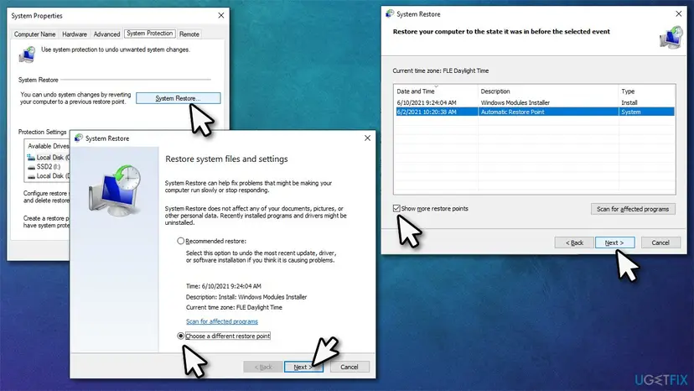Click System Restore title icon in intro dialog
The image size is (694, 391).
point(78,138)
